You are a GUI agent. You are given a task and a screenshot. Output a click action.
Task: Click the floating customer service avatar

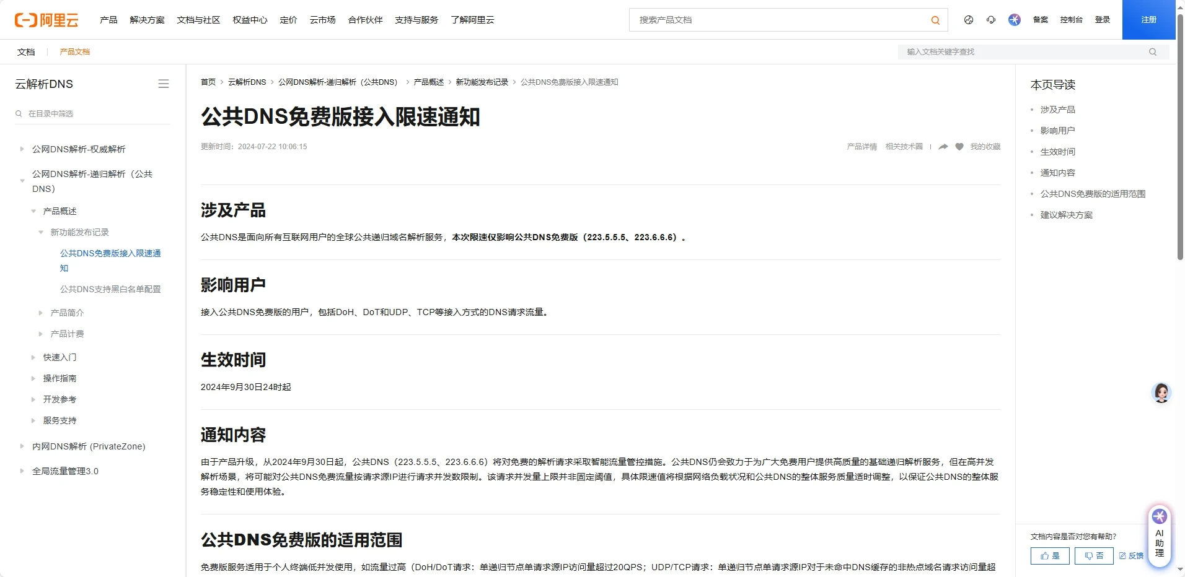(1161, 393)
